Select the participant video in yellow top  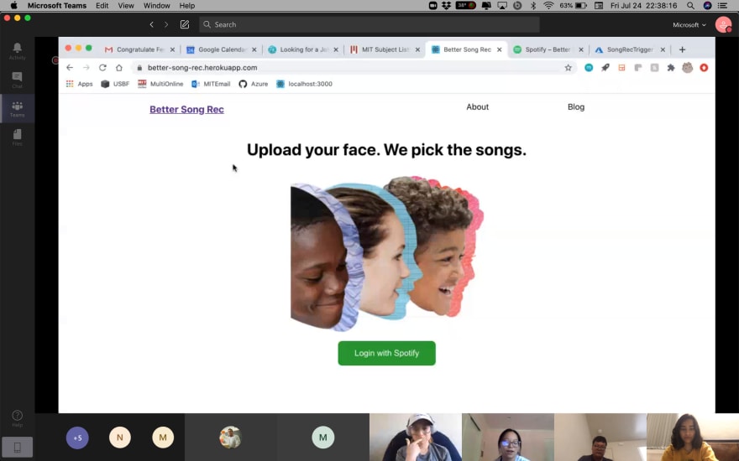click(x=693, y=438)
